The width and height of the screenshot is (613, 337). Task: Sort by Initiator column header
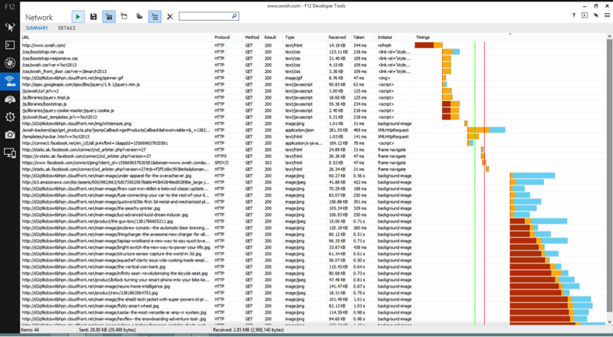pos(395,38)
